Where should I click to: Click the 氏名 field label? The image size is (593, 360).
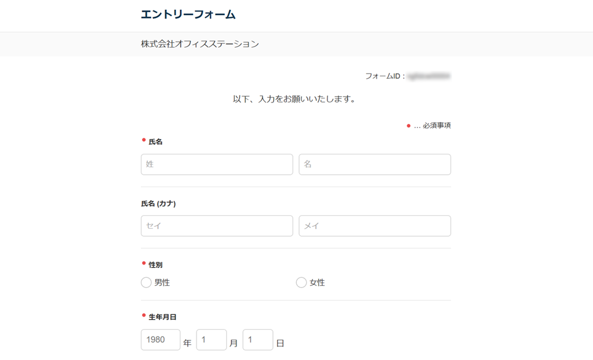[156, 142]
